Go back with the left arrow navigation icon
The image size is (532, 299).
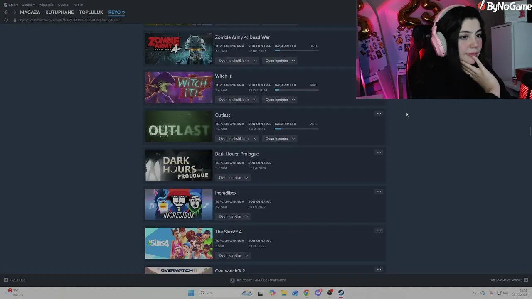(x=6, y=12)
